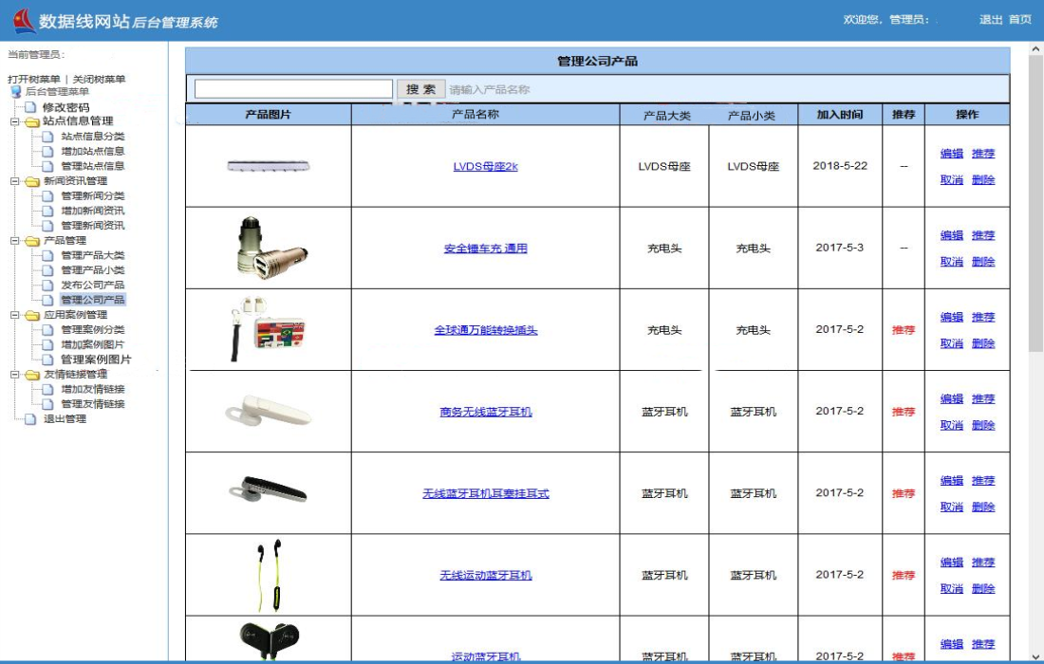Open 增加新闻资讯 menu item

pos(93,211)
